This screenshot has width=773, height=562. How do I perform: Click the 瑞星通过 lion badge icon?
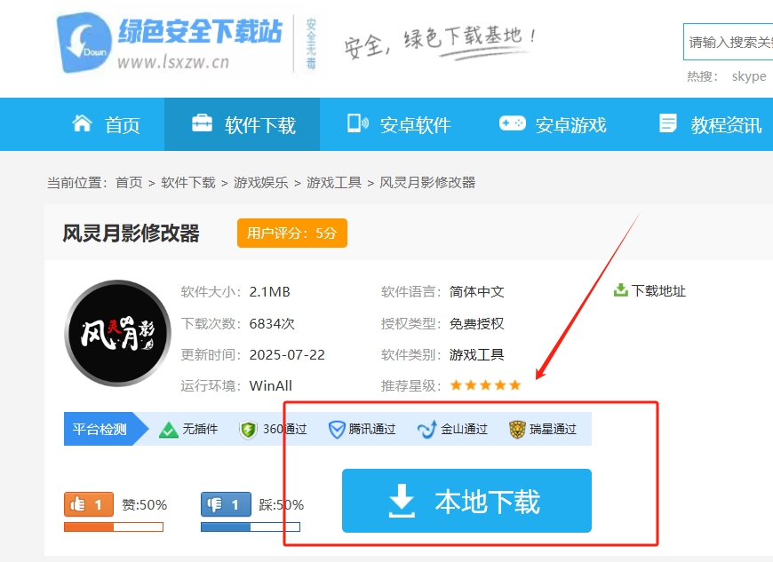coord(517,430)
